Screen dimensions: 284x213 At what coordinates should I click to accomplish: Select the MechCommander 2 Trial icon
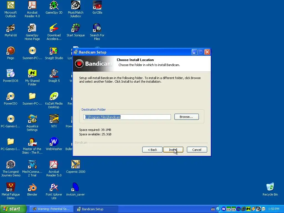click(x=32, y=168)
